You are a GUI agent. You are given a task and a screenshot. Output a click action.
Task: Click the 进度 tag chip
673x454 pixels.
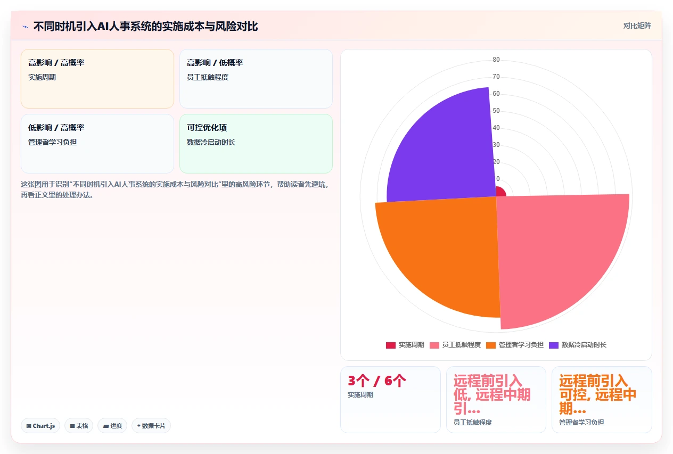[112, 426]
